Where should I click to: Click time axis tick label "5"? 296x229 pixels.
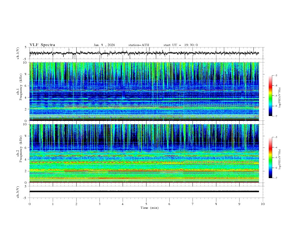146,204
